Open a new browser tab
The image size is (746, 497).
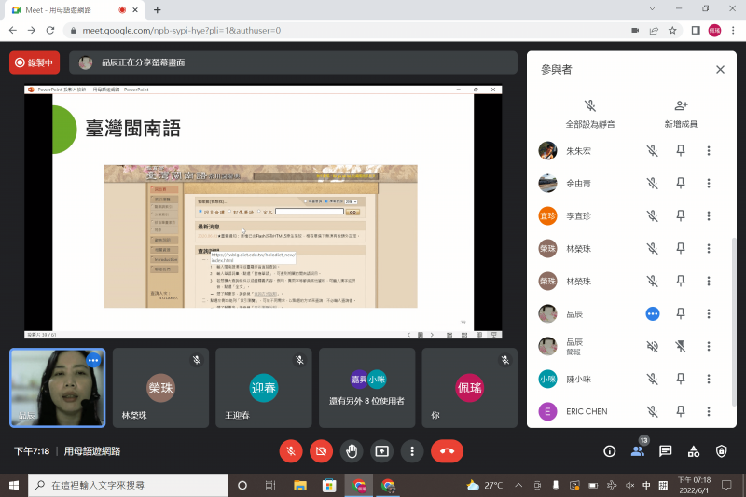[x=157, y=9]
